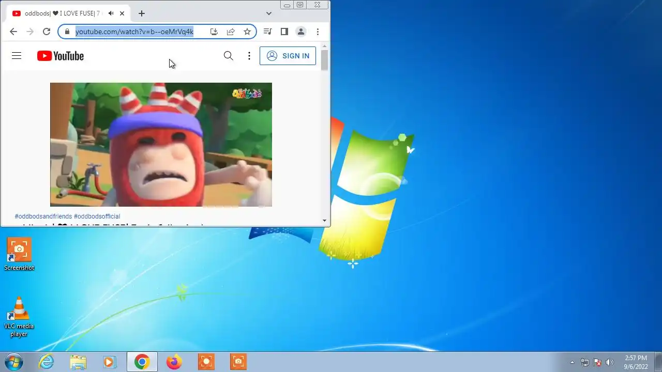Click the forward navigation arrow
The width and height of the screenshot is (662, 372).
[x=30, y=32]
